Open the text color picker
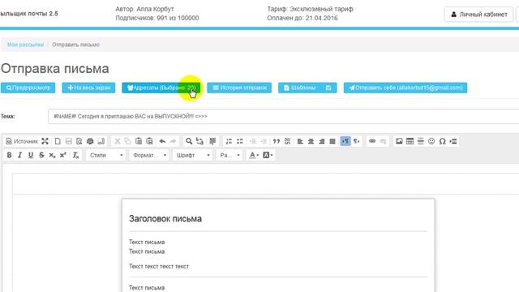The height and width of the screenshot is (292, 519). [254, 155]
